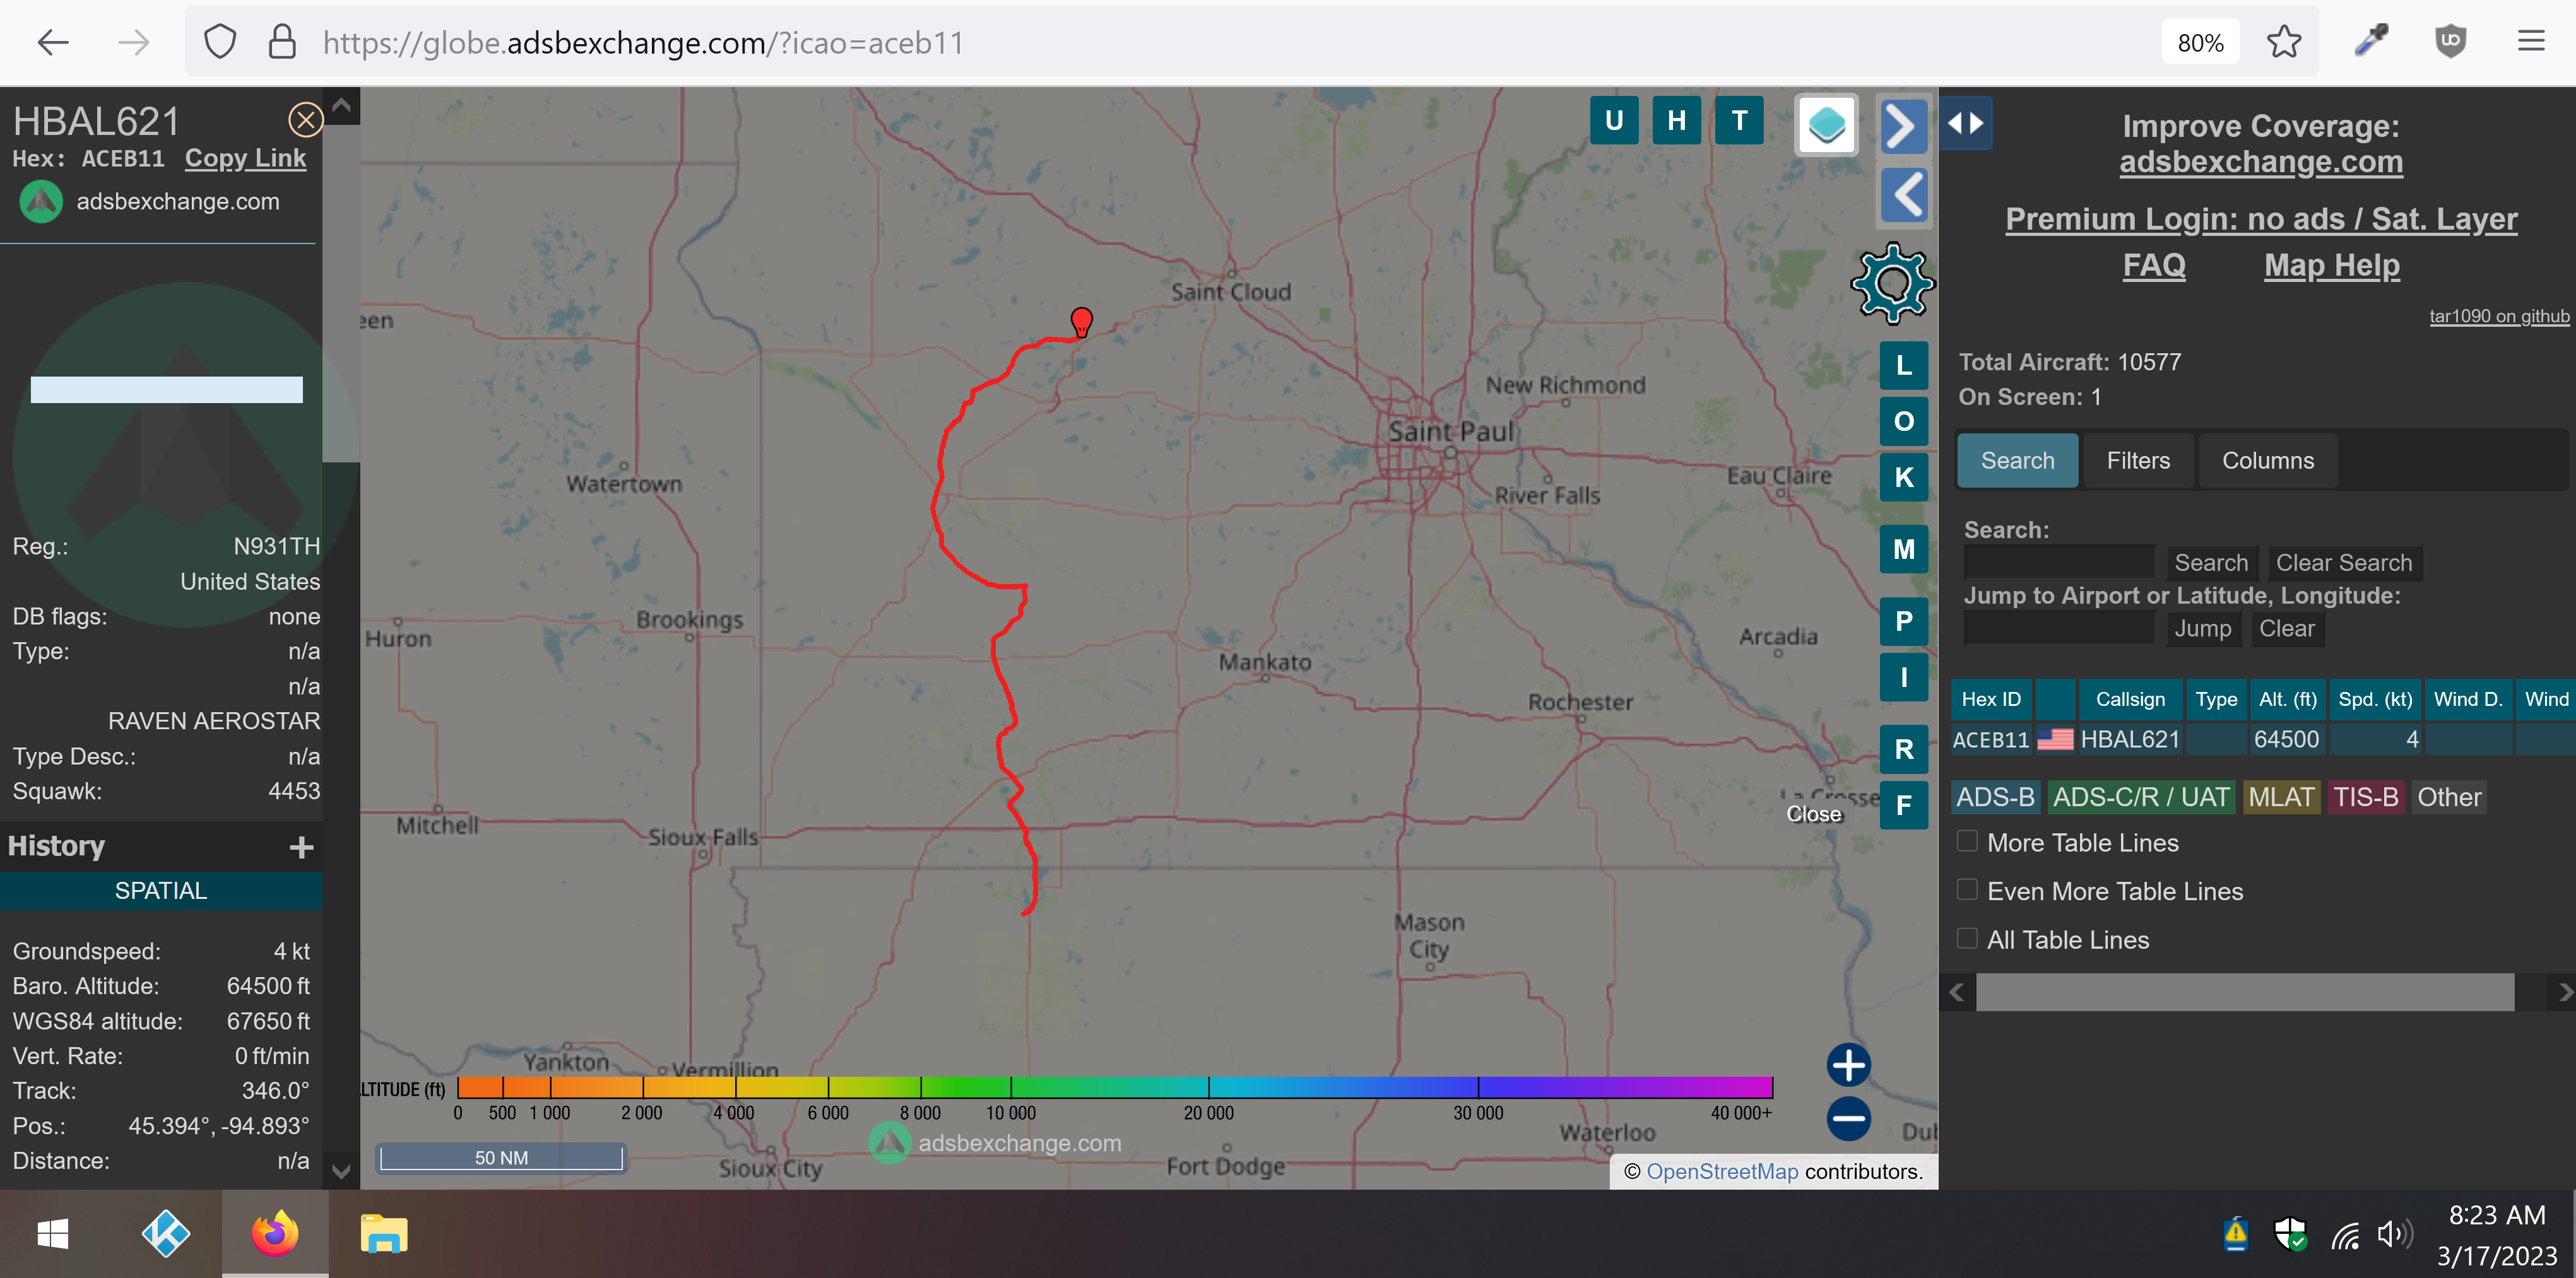Toggle ADS-C/R / UAT source filter
The image size is (2576, 1278).
(x=2141, y=797)
